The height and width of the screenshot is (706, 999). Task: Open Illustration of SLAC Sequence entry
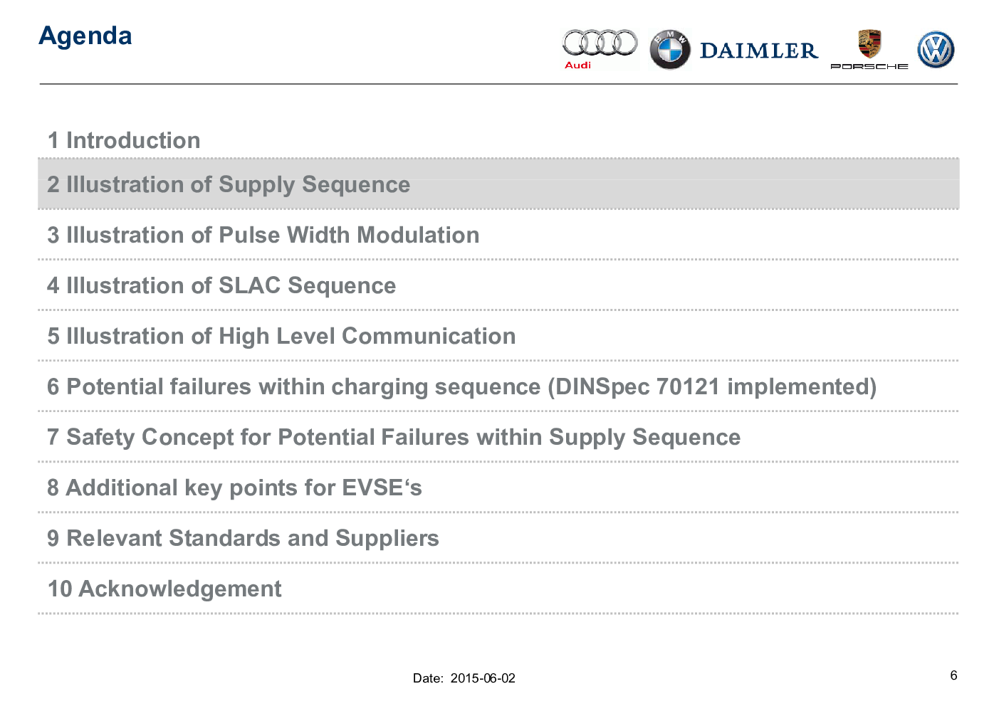click(x=221, y=285)
